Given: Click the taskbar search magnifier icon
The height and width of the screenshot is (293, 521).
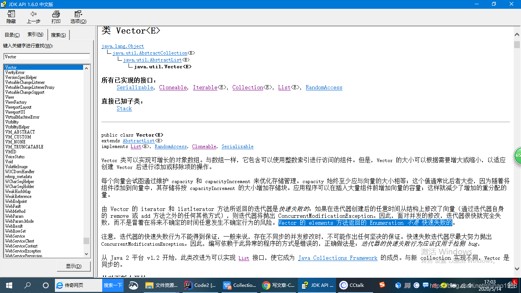Looking at the screenshot, I should tap(27, 285).
